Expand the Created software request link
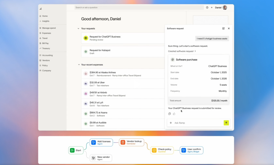 [182, 51]
